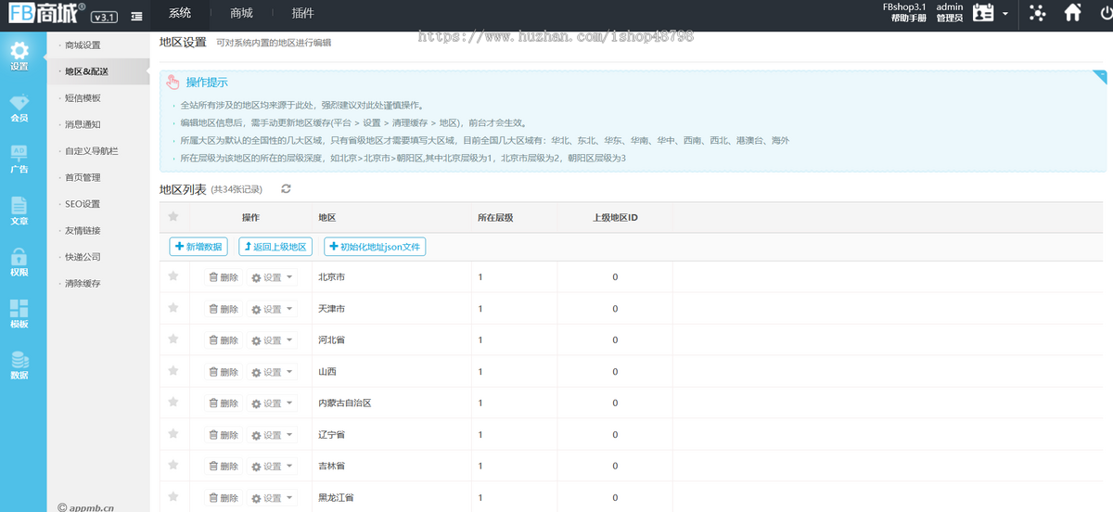Image resolution: width=1113 pixels, height=512 pixels.
Task: Open the 设置 settings sidebar icon
Action: coord(19,57)
